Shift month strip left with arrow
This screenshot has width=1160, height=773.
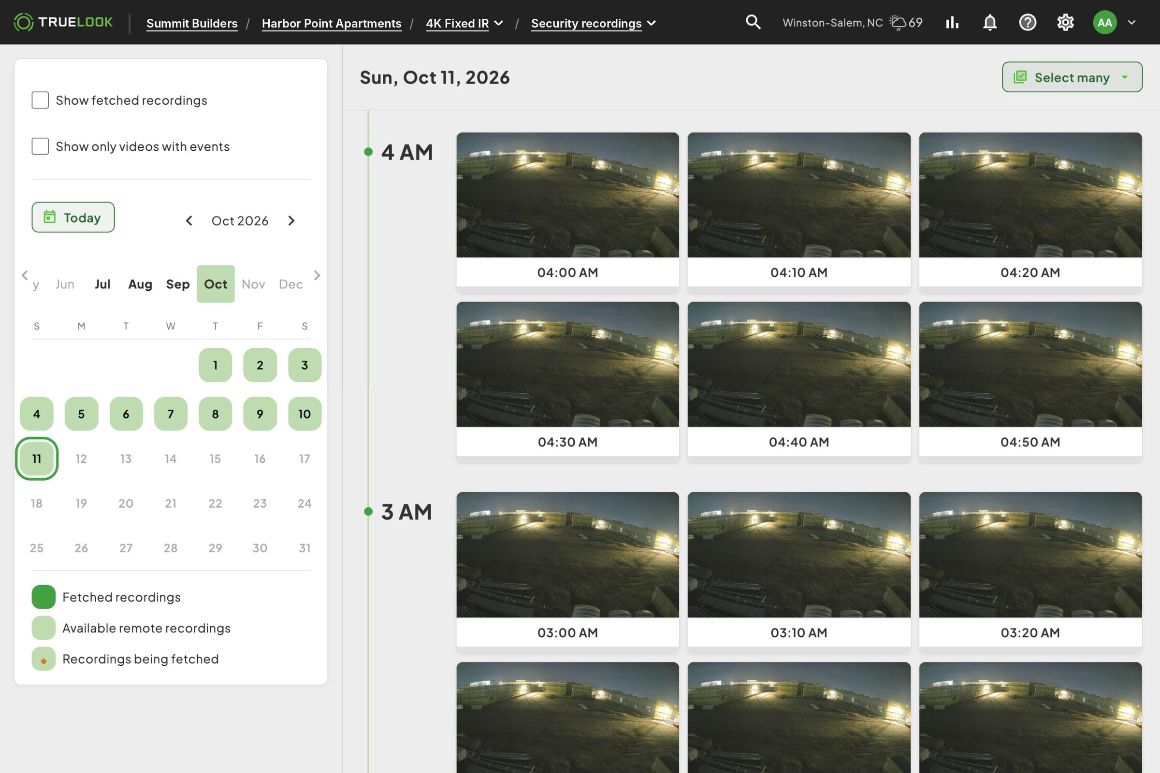click(25, 275)
